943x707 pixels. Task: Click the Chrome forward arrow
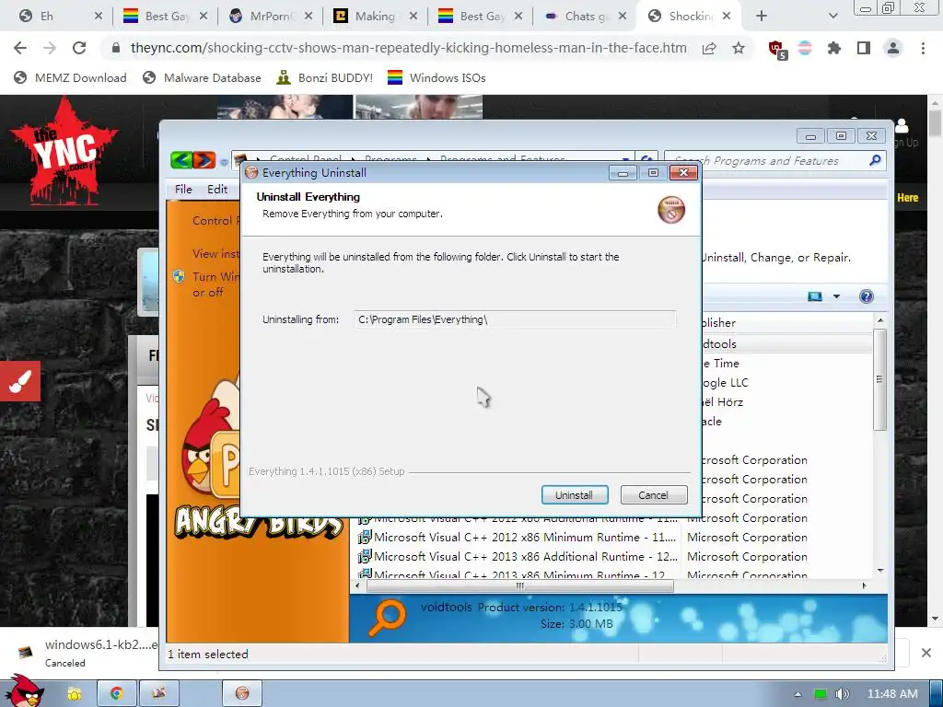pyautogui.click(x=50, y=48)
